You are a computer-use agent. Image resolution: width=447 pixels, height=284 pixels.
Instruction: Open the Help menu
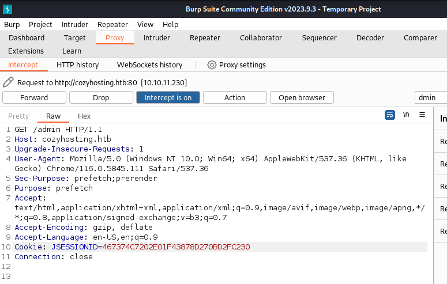tap(171, 25)
